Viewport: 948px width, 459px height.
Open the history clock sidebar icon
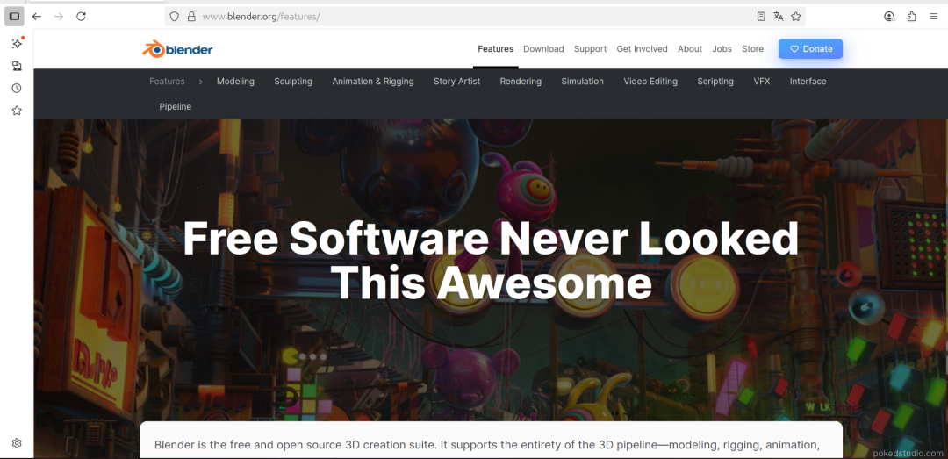click(17, 89)
